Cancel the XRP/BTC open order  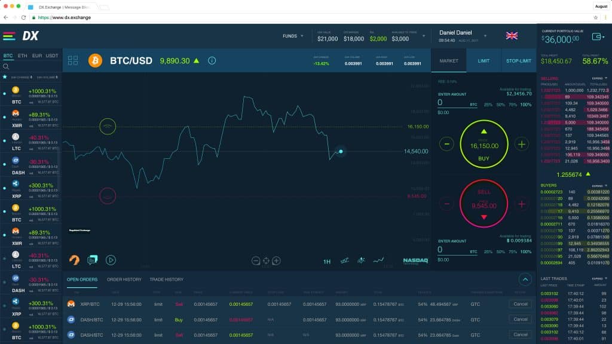pyautogui.click(x=520, y=303)
